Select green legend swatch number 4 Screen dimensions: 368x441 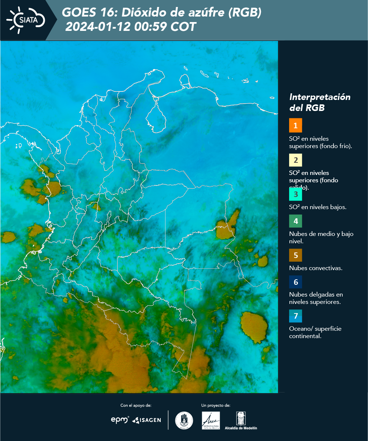(295, 221)
